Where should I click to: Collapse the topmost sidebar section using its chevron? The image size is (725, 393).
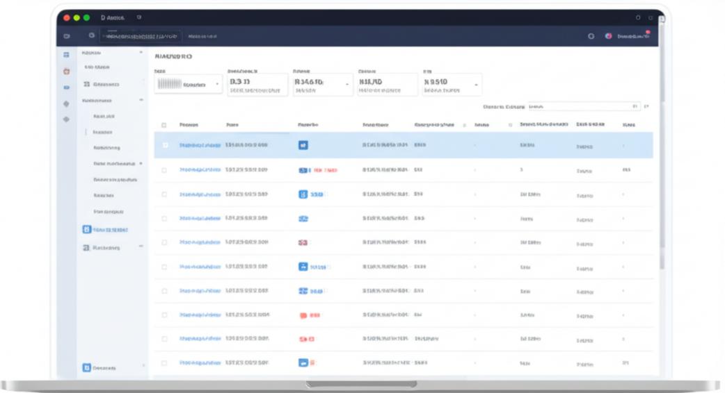(x=141, y=53)
